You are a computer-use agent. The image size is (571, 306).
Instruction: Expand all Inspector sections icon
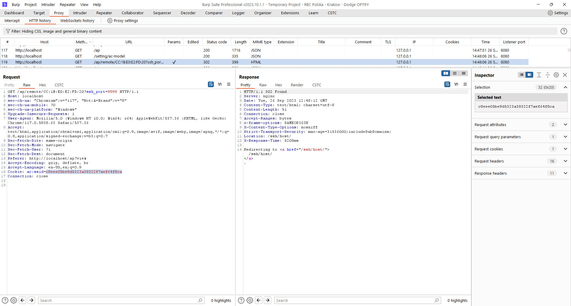click(x=539, y=75)
